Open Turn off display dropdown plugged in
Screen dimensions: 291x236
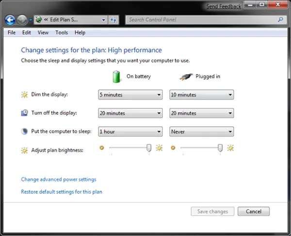[202, 113]
